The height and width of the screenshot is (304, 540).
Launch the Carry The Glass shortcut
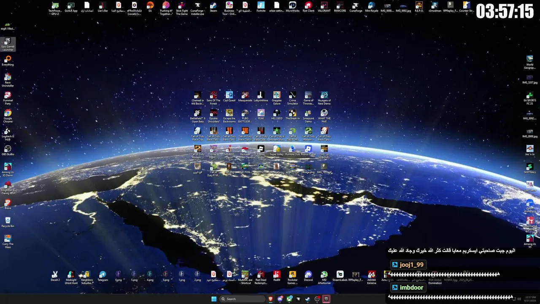click(x=8, y=242)
